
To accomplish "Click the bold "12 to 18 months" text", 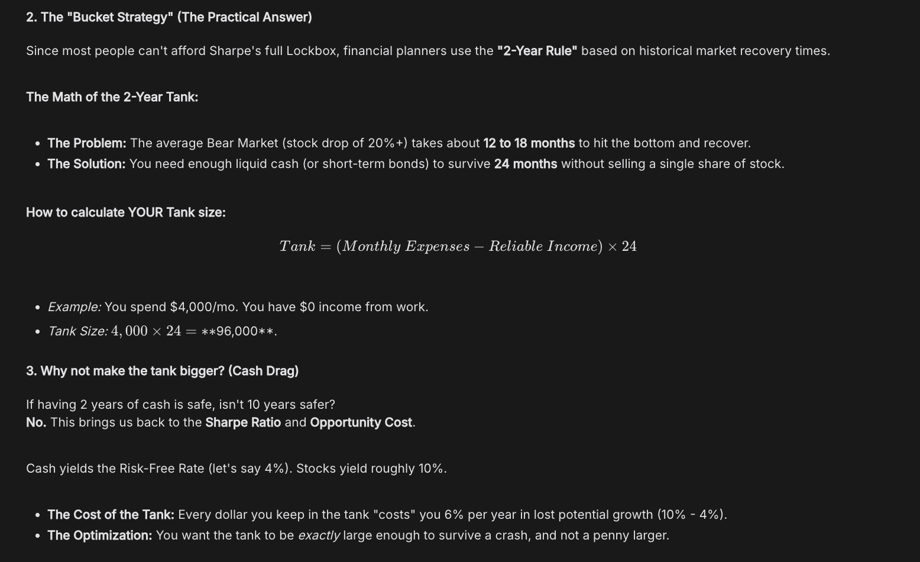I will click(x=529, y=143).
